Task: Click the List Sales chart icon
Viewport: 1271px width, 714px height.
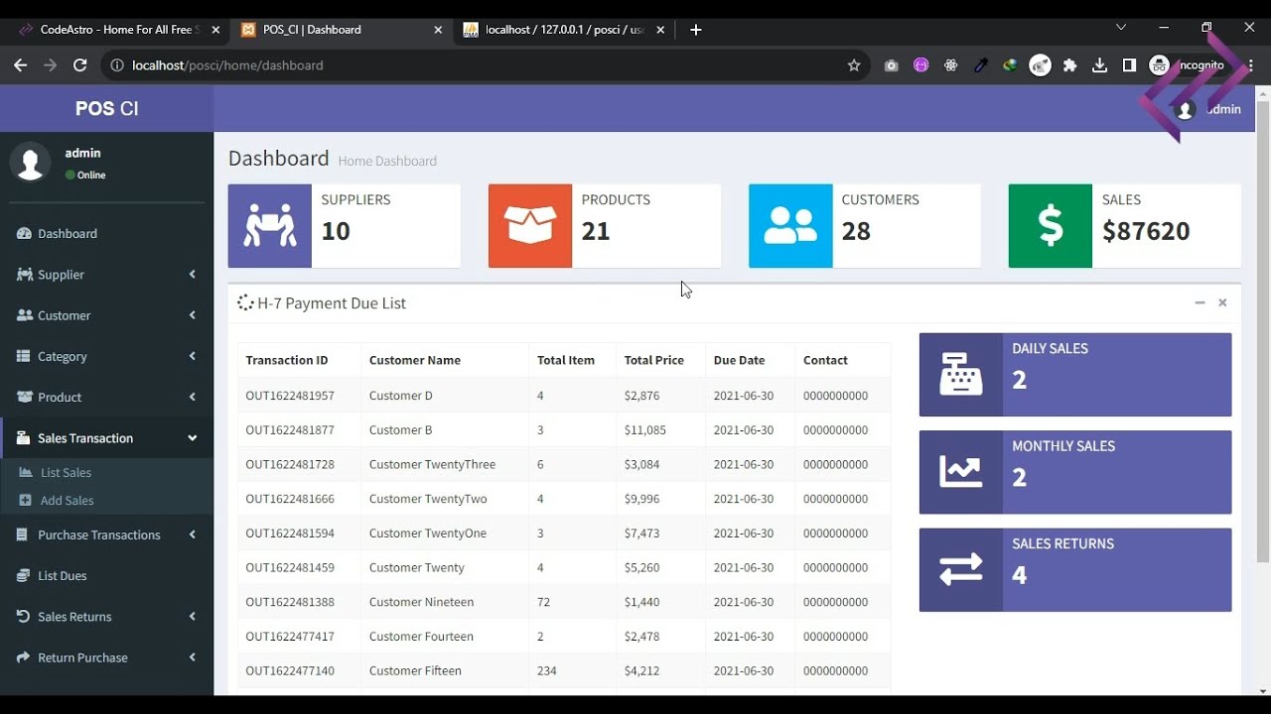Action: coord(26,473)
